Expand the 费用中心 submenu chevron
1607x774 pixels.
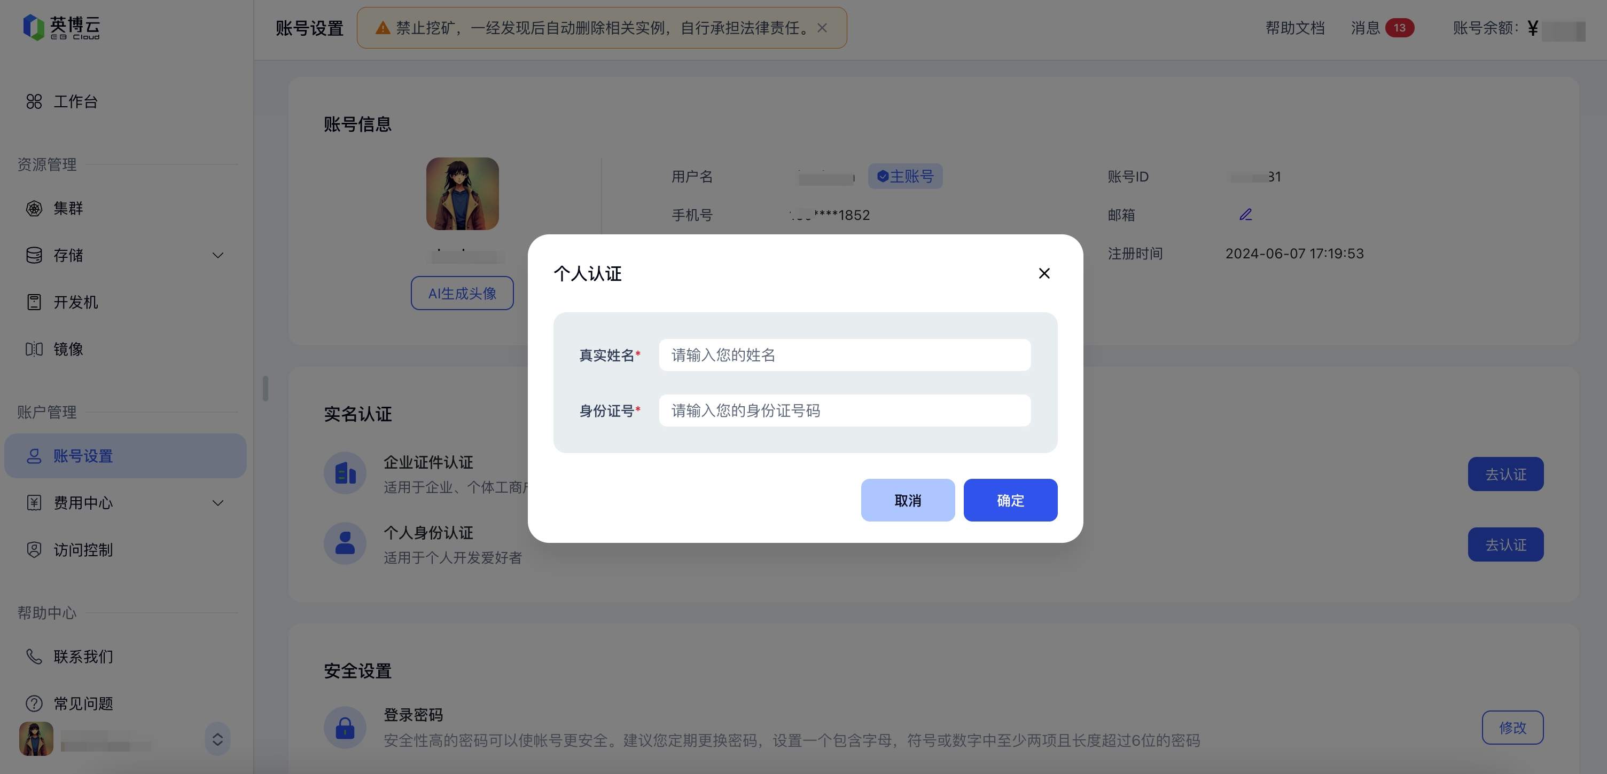217,503
